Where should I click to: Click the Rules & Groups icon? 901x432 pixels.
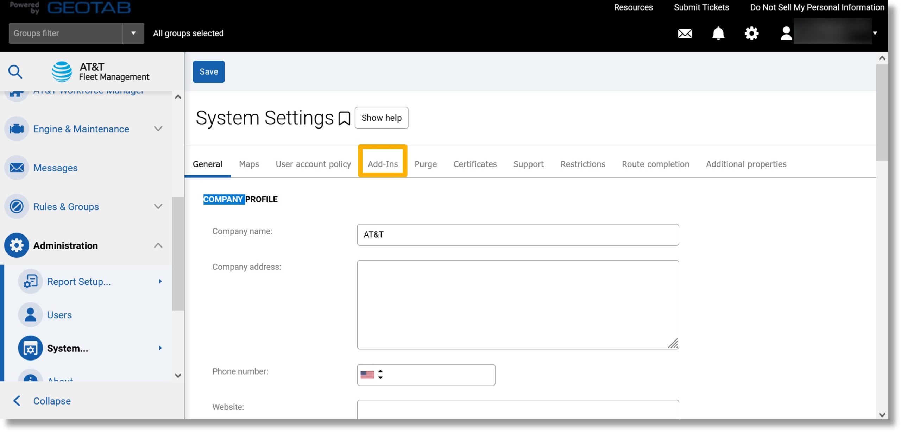coord(16,206)
